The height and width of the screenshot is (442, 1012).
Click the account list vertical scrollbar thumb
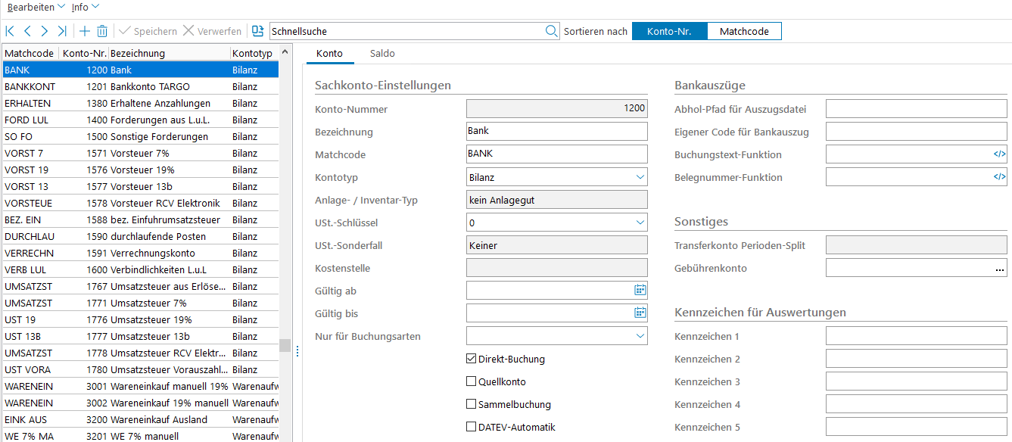(x=285, y=345)
